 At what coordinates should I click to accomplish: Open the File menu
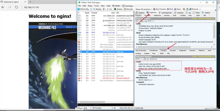(x=79, y=6)
